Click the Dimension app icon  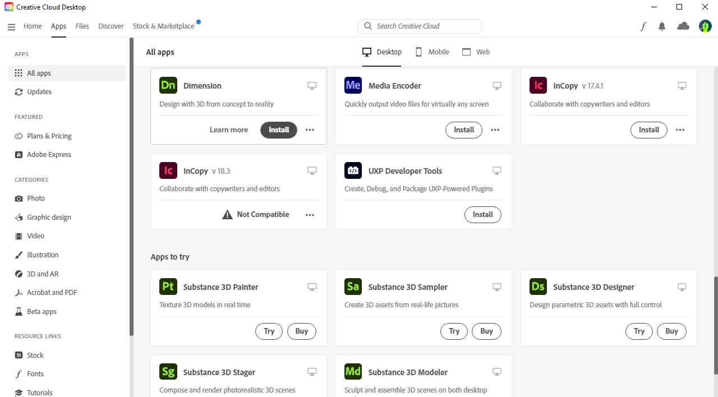point(168,85)
